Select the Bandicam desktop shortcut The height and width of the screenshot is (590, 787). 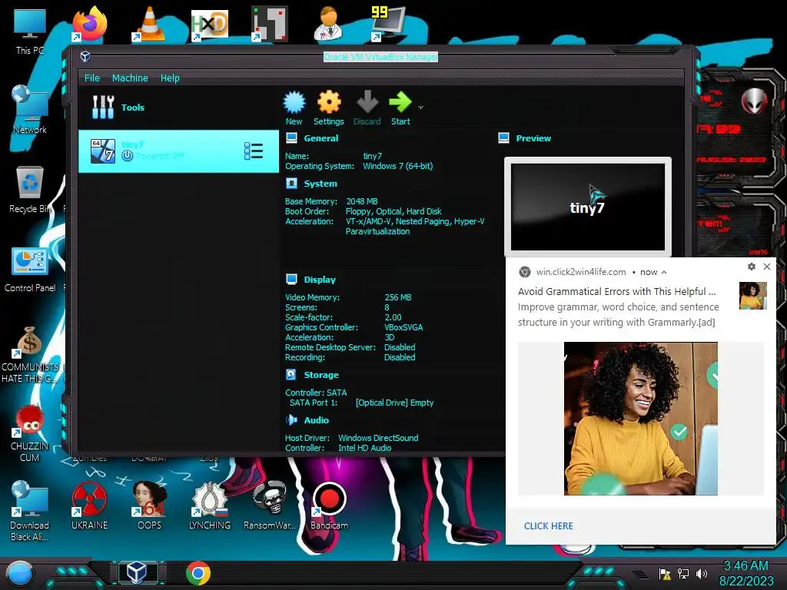point(329,505)
